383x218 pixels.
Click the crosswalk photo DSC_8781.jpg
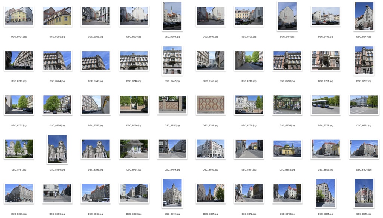pos(364,105)
